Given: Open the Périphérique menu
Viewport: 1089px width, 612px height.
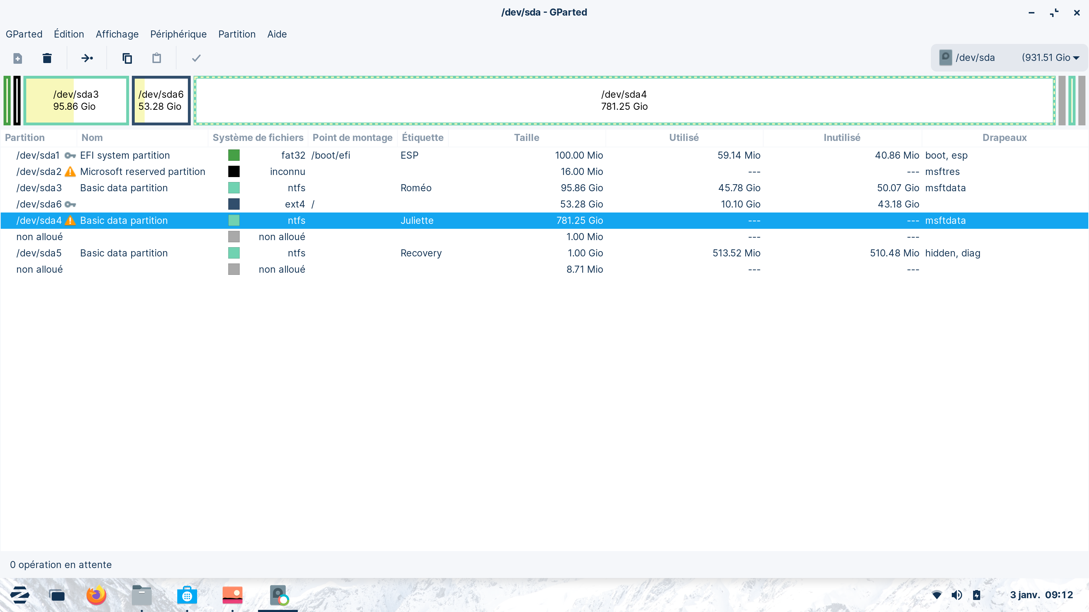Looking at the screenshot, I should click(x=178, y=34).
